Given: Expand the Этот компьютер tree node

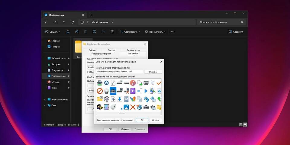Looking at the screenshot, I should pos(45,100).
